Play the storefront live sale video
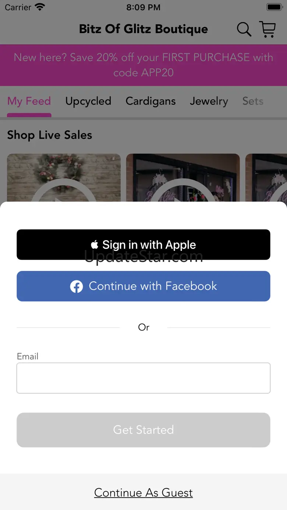Viewport: 287px width, 510px height. coord(183,178)
